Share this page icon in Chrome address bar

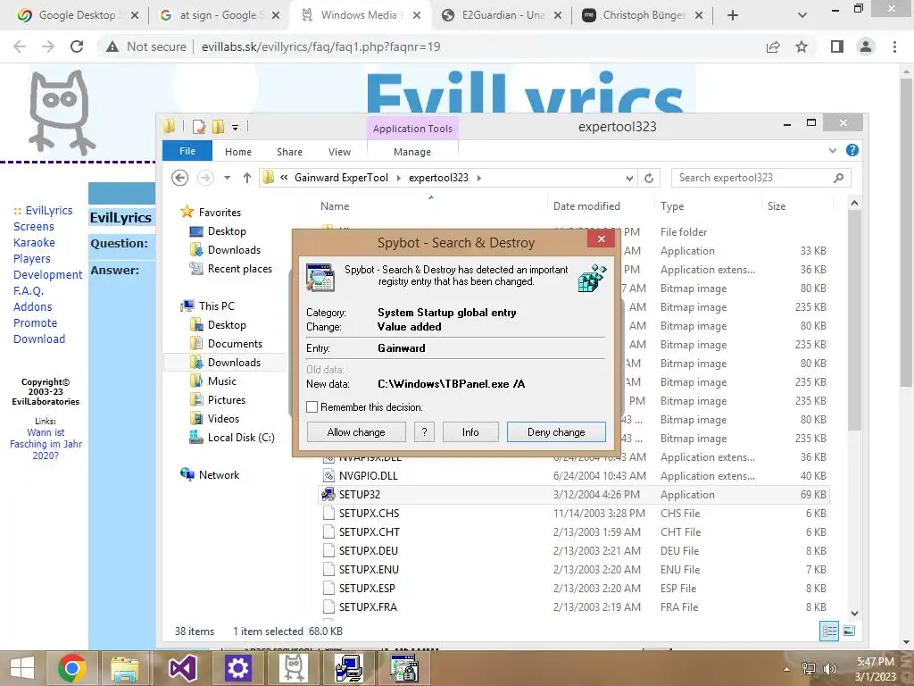tap(773, 46)
